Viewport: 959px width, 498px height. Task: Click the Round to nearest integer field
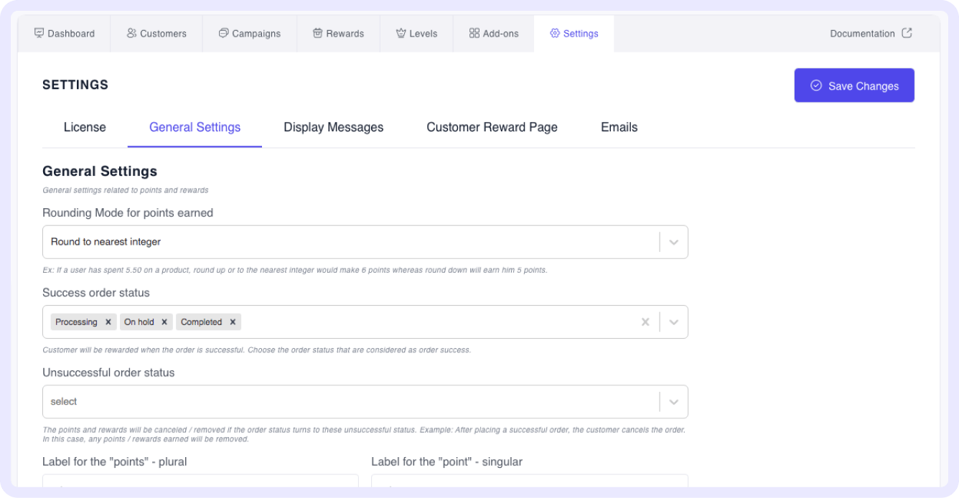[x=365, y=242]
